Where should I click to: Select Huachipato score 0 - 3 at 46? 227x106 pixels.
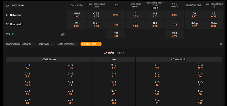tap(200, 75)
